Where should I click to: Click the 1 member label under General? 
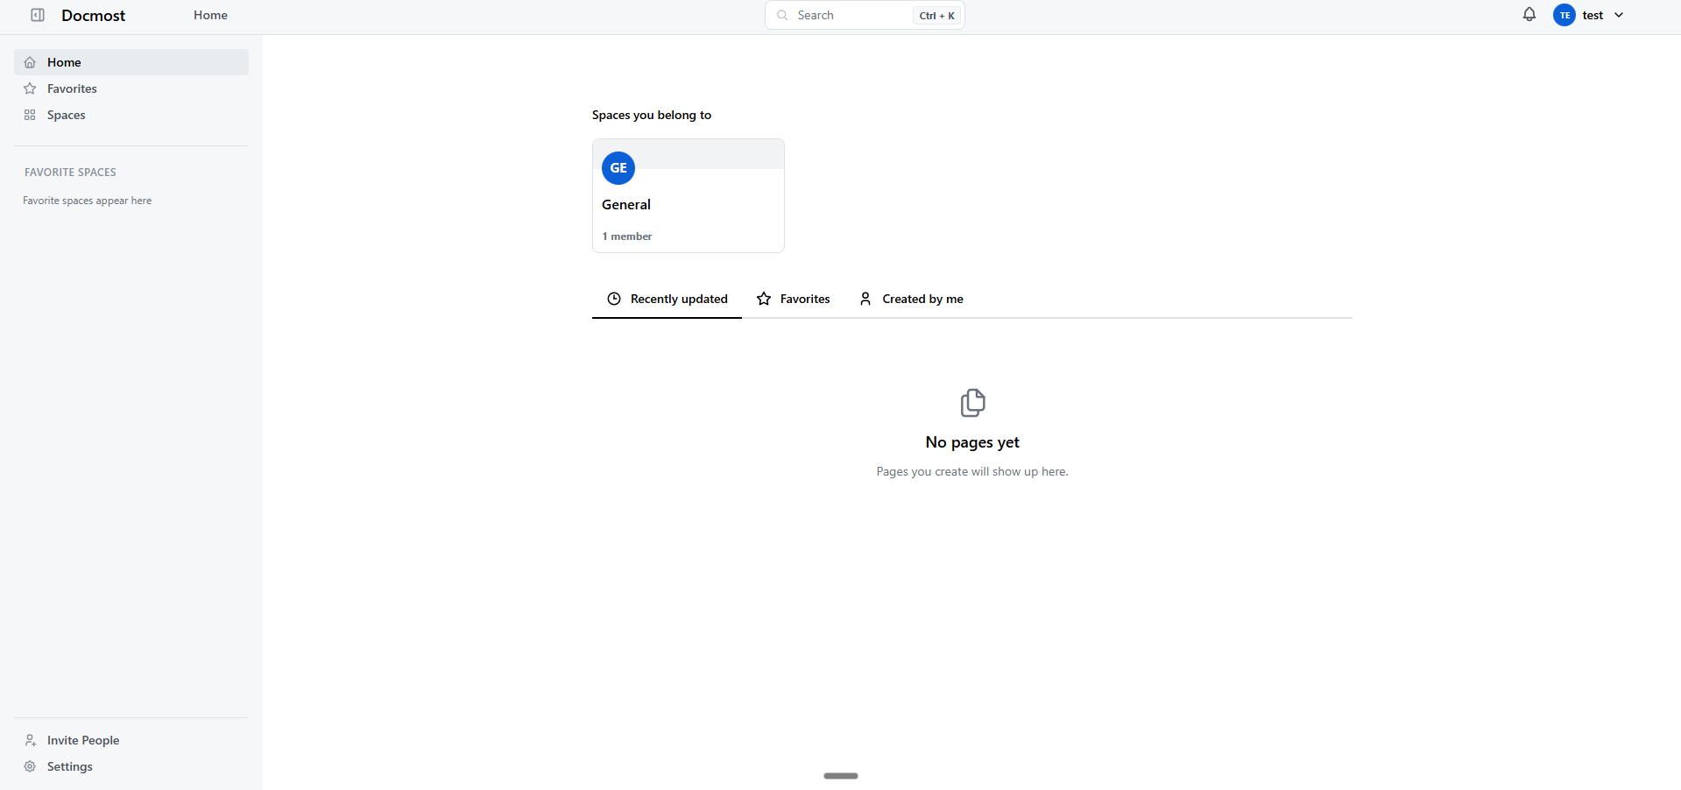626,236
